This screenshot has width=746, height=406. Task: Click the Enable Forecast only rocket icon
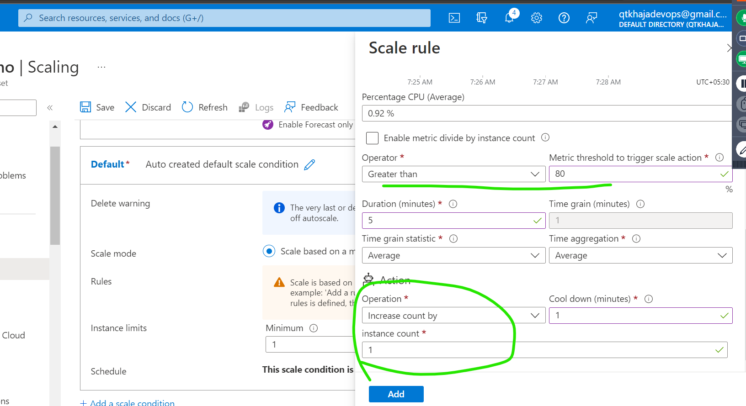point(268,124)
